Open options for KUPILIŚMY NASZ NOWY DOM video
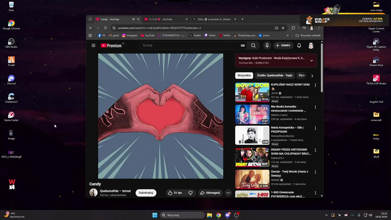This screenshot has height=220, width=391. (x=316, y=85)
